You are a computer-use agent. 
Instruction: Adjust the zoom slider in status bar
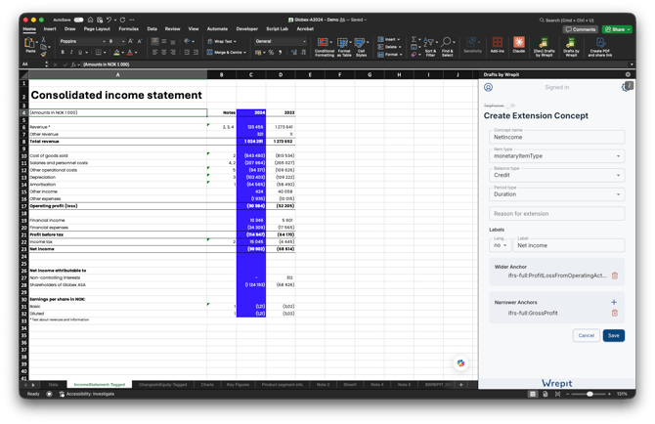[589, 394]
